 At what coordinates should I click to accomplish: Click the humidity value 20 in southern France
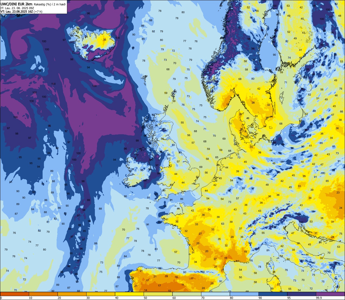(x=207, y=251)
